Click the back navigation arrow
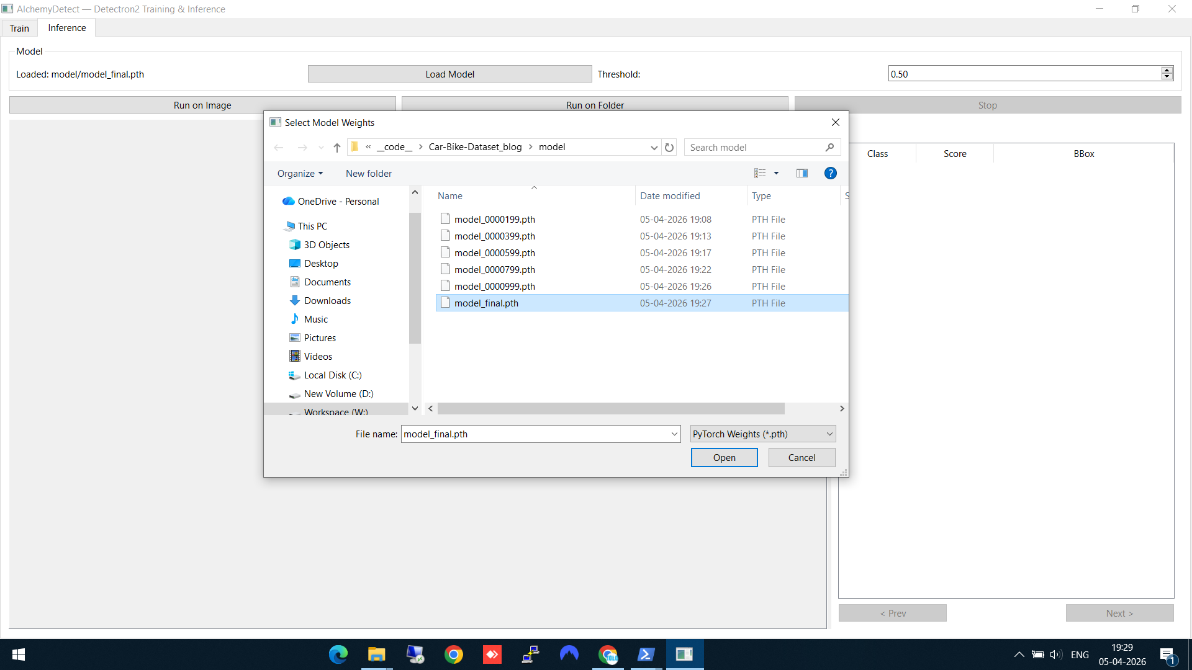This screenshot has width=1192, height=670. (x=279, y=147)
